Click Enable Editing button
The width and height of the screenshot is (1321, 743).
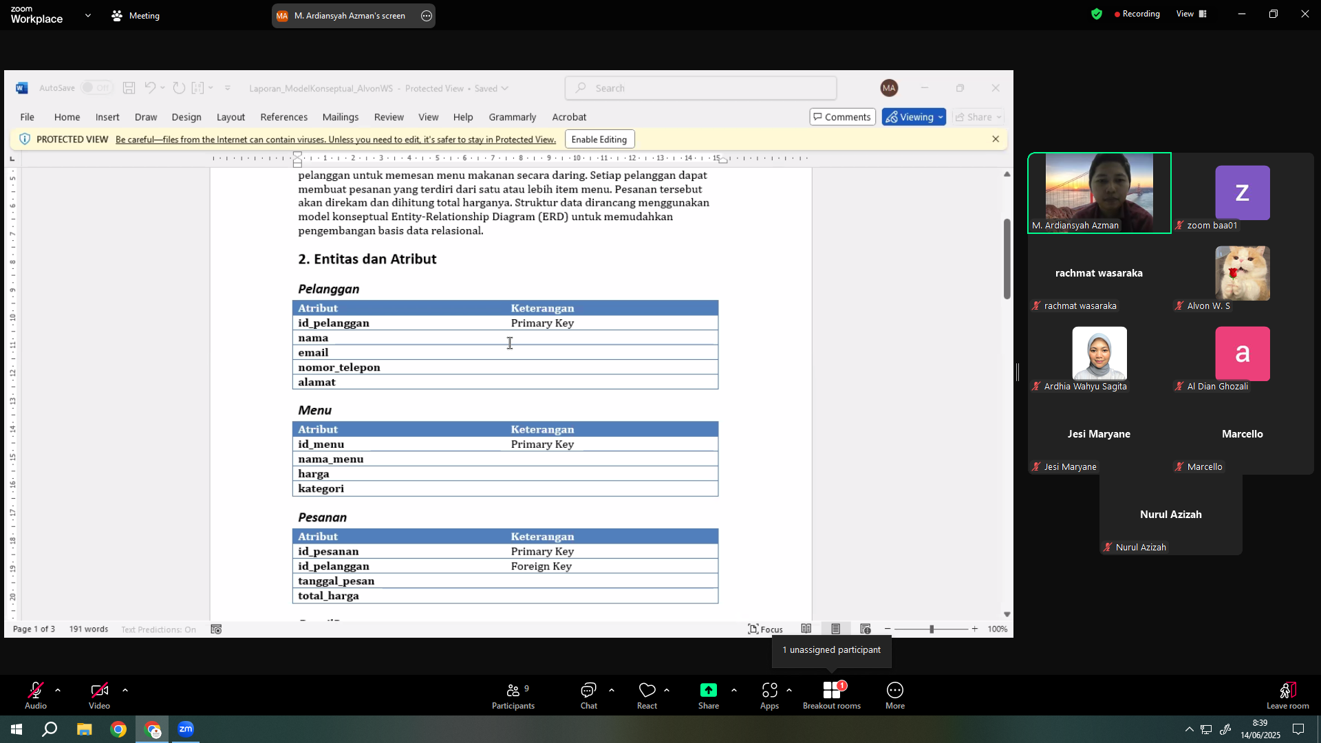[x=599, y=140]
